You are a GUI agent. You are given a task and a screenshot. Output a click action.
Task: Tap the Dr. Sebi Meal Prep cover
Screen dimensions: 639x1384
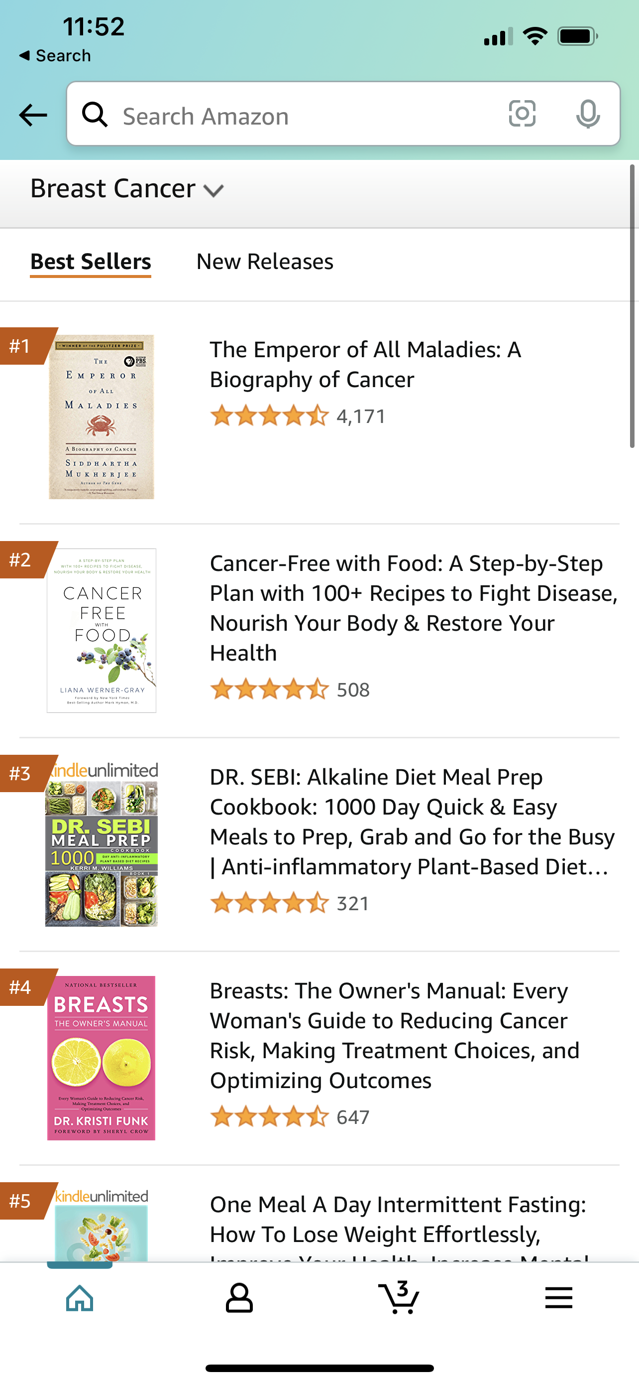(x=102, y=844)
